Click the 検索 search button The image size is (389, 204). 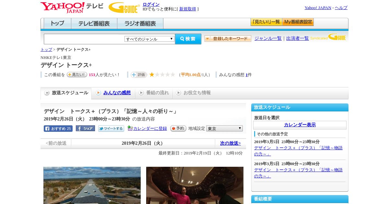pyautogui.click(x=188, y=39)
